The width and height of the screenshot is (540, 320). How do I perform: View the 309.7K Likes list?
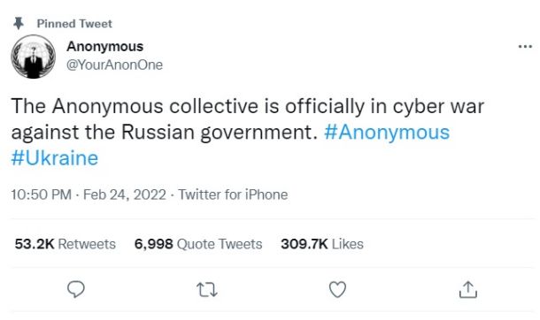(x=322, y=244)
